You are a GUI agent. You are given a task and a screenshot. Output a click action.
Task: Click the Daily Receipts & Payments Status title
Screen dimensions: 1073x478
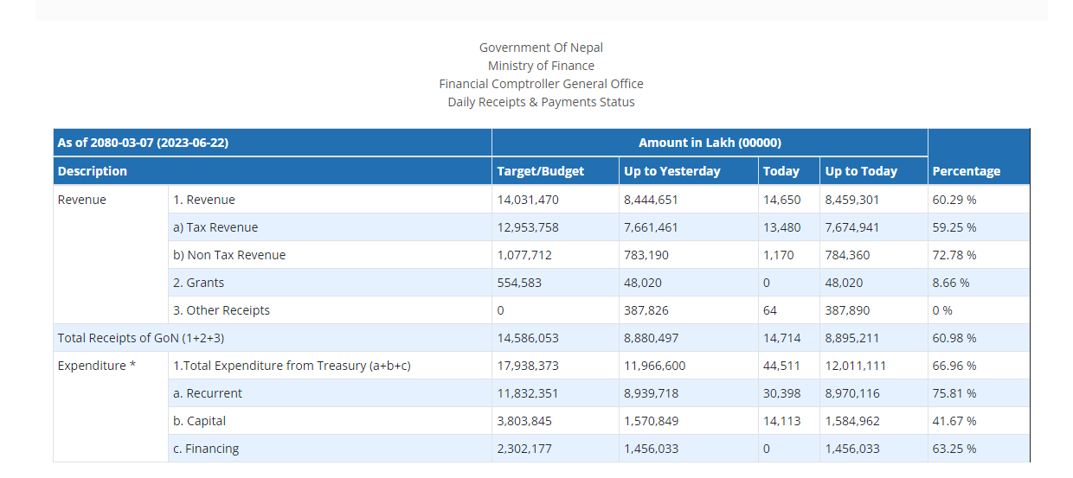541,102
